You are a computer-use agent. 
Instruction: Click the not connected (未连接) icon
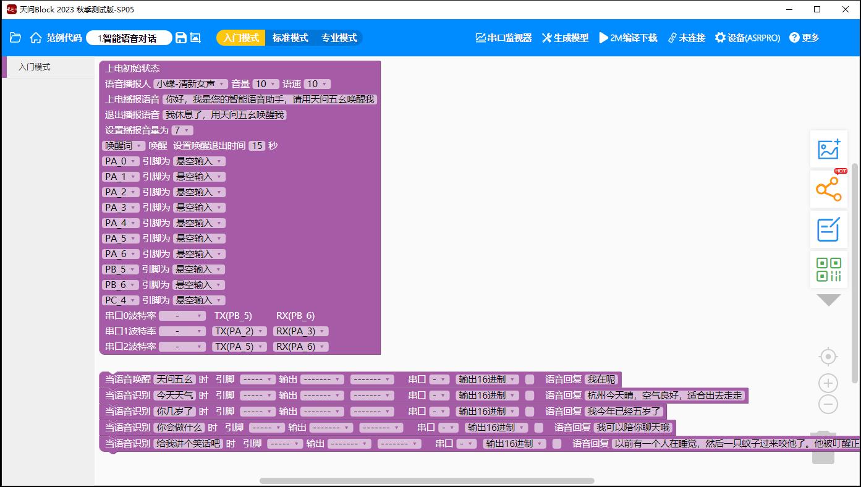click(686, 38)
